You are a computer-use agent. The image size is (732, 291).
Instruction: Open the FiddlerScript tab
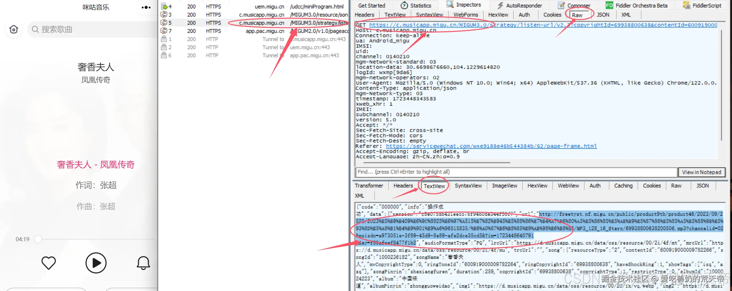click(x=702, y=5)
